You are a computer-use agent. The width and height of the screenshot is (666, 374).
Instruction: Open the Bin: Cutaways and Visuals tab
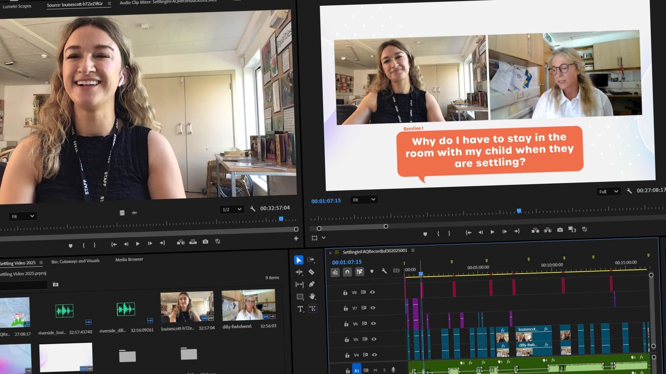[x=75, y=261]
